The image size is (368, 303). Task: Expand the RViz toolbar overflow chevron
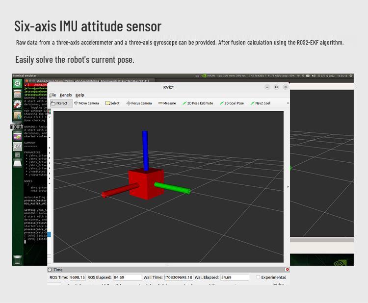click(x=288, y=103)
